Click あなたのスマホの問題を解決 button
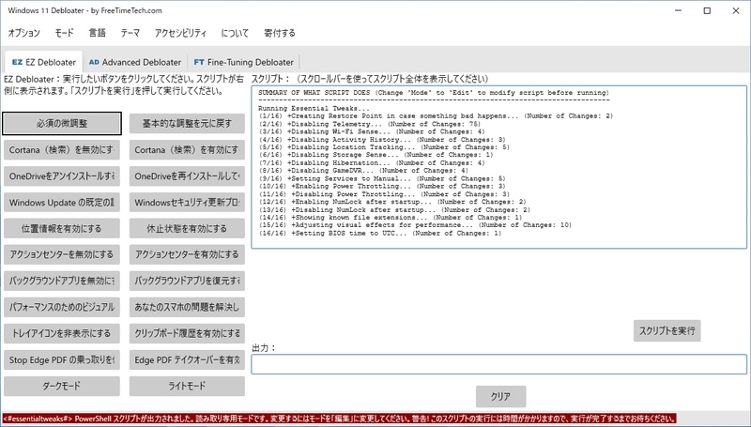This screenshot has width=751, height=427. point(187,307)
